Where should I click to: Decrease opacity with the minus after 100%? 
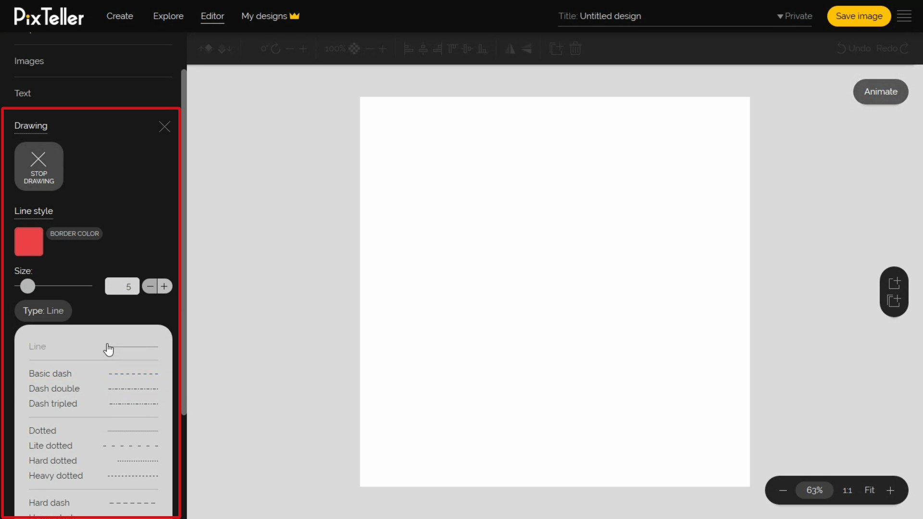pos(369,49)
